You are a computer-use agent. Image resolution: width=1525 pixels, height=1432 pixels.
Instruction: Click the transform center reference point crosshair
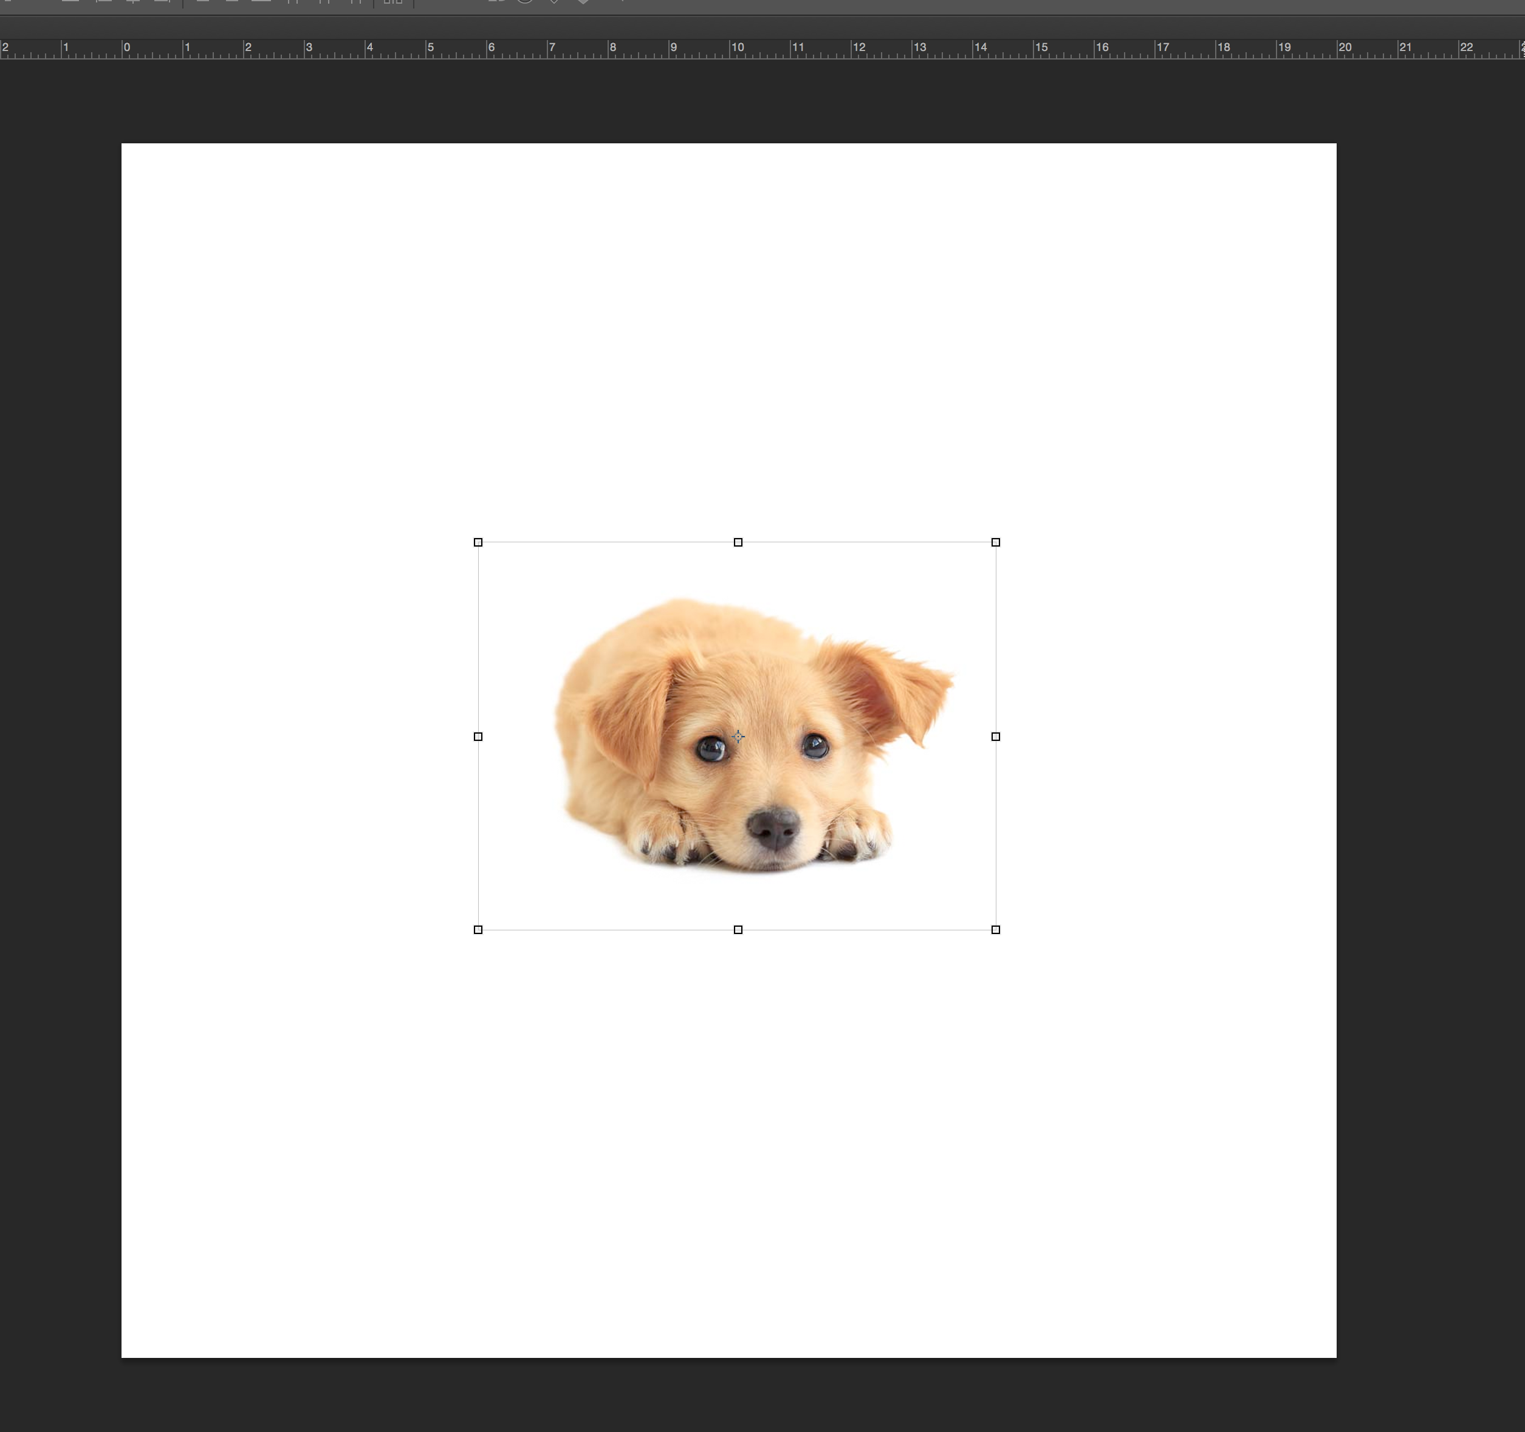click(738, 737)
